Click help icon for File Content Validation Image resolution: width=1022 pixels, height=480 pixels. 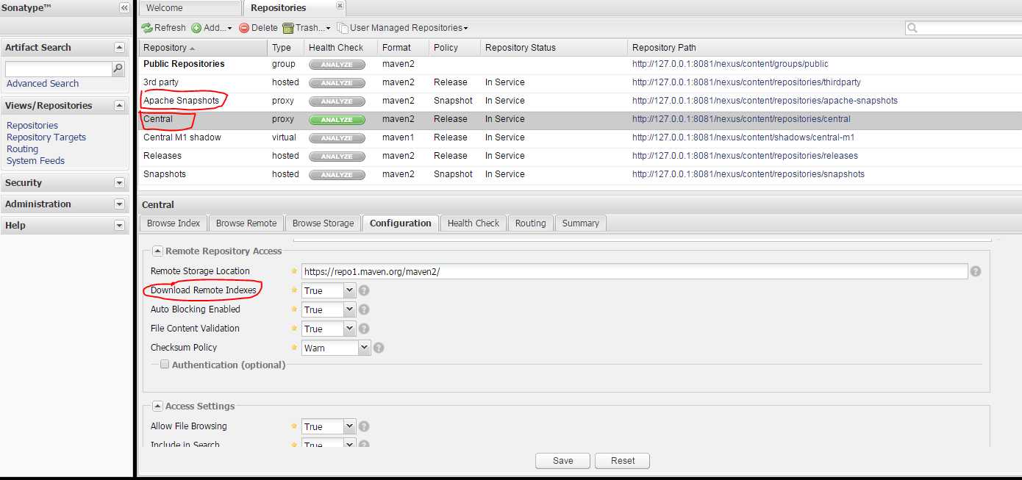click(364, 329)
